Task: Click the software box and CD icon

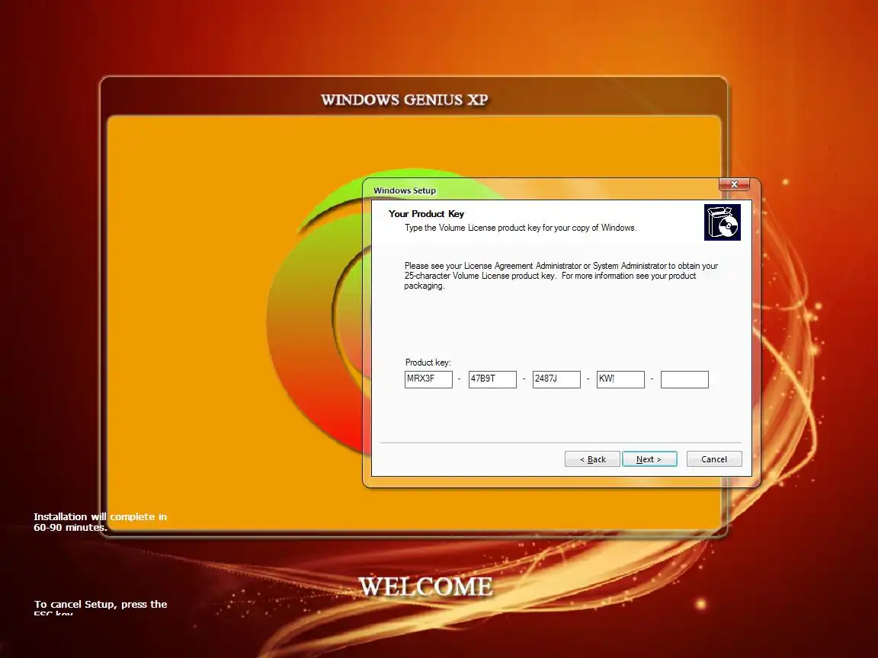Action: coord(723,222)
